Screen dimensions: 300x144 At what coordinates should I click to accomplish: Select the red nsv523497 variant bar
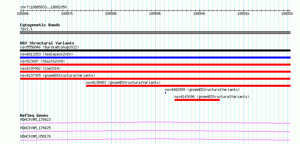[155, 65]
